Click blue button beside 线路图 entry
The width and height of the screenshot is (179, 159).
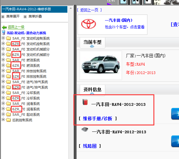pyautogui.click(x=175, y=141)
